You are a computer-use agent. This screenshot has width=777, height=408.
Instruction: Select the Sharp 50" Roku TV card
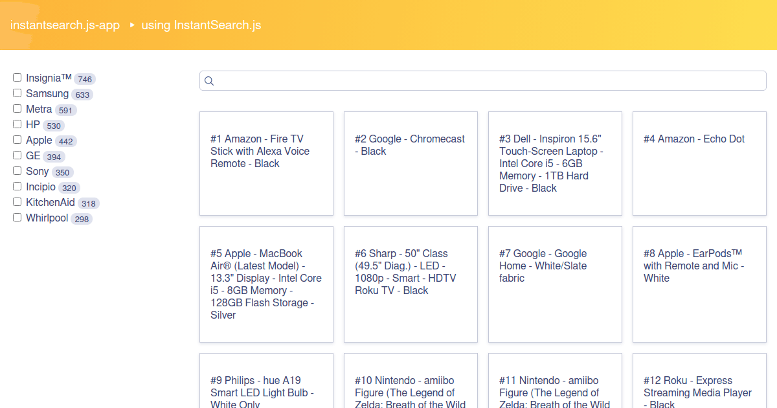tap(411, 284)
